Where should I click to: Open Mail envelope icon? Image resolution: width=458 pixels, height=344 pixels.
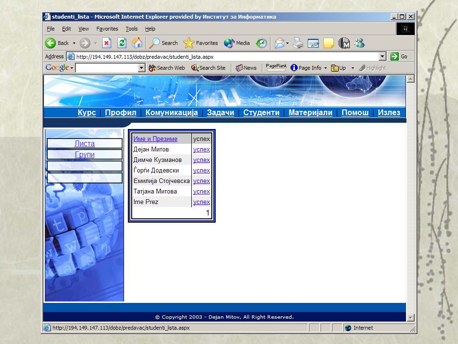280,43
